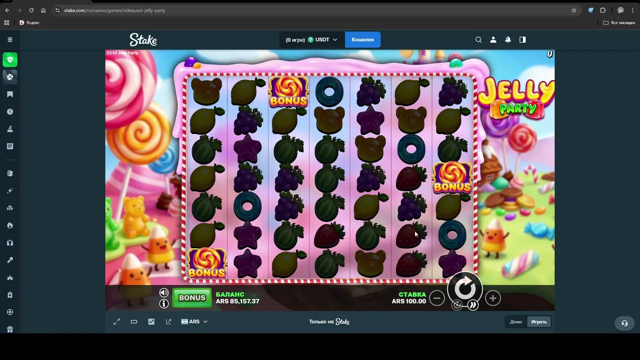
Task: Switch to Играть real-play mode
Action: (539, 321)
